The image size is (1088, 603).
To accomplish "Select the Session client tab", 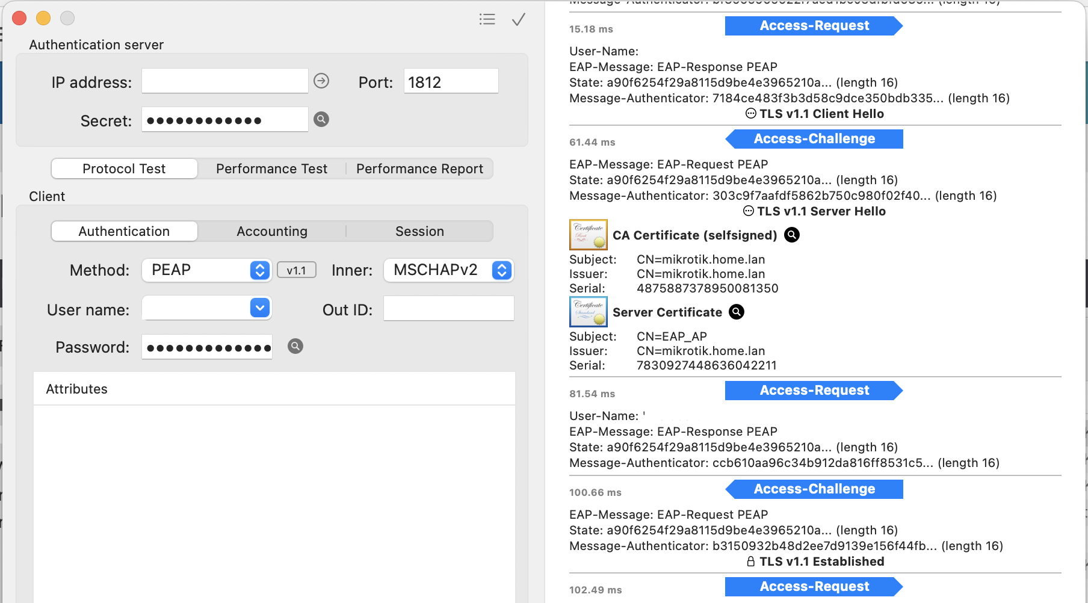I will point(419,231).
